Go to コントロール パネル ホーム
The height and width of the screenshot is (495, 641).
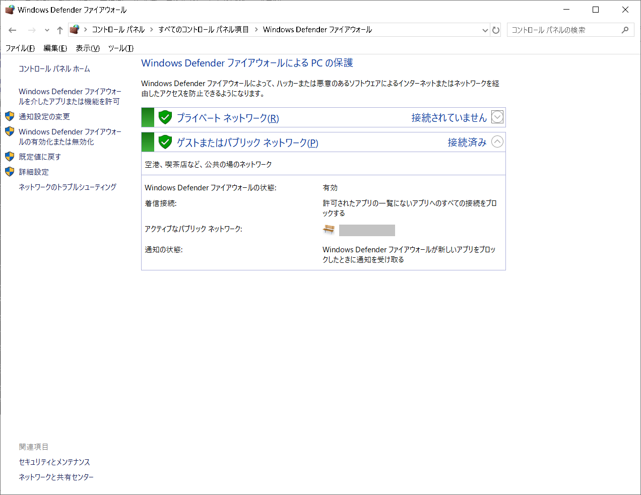[54, 69]
